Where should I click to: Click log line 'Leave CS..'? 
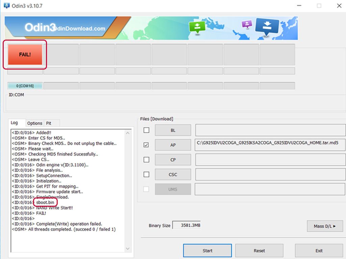[39, 160]
